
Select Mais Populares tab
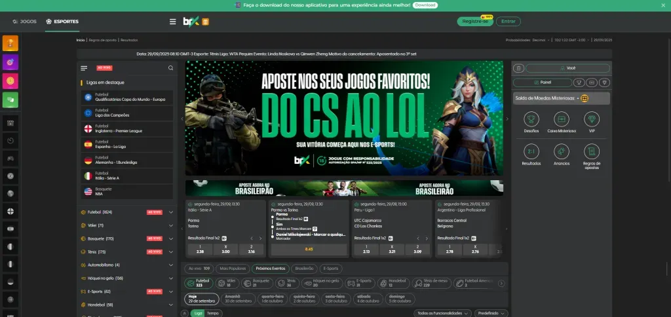233,269
